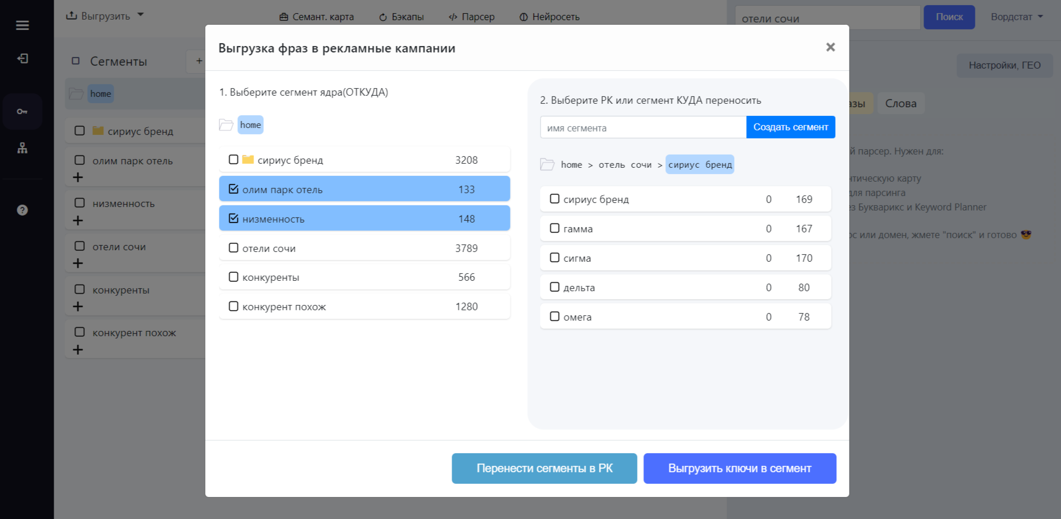Tick background sidebar checkbox for сириус бренд
Image resolution: width=1061 pixels, height=519 pixels.
click(x=80, y=130)
